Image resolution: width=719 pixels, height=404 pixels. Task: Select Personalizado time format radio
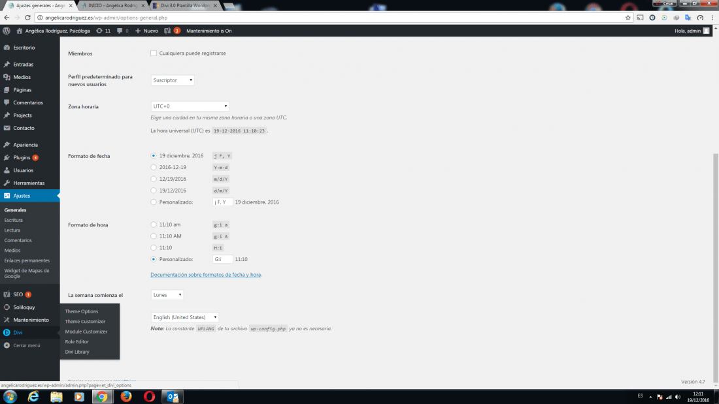coord(154,259)
